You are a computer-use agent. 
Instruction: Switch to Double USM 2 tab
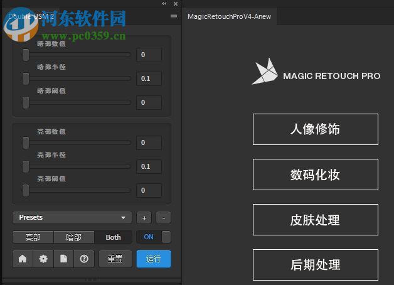[x=31, y=16]
